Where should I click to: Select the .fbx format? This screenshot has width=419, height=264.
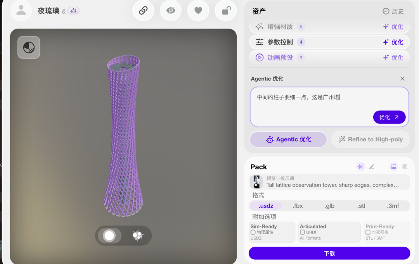[x=298, y=206]
